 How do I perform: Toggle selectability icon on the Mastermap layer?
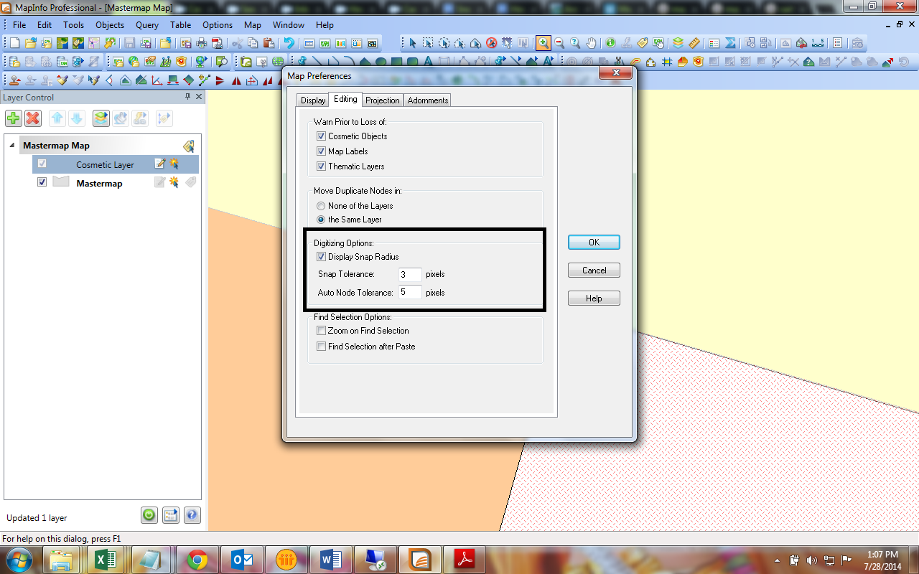[174, 182]
